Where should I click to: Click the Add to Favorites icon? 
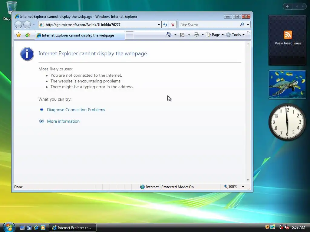tap(28, 35)
